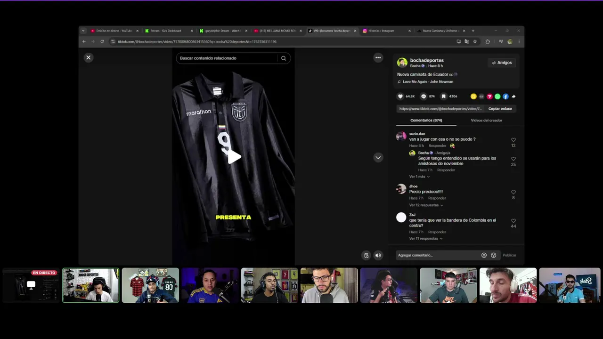603x339 pixels.
Task: Open more share options arrow
Action: (513, 97)
